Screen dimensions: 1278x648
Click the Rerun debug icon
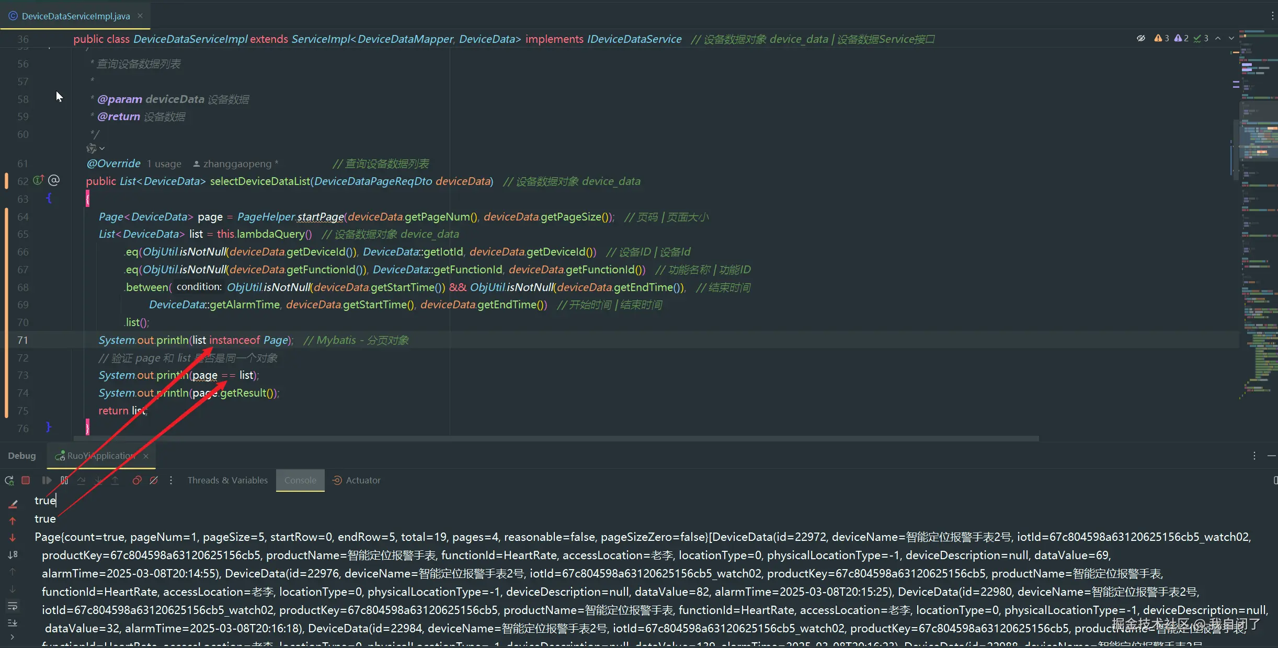click(9, 480)
